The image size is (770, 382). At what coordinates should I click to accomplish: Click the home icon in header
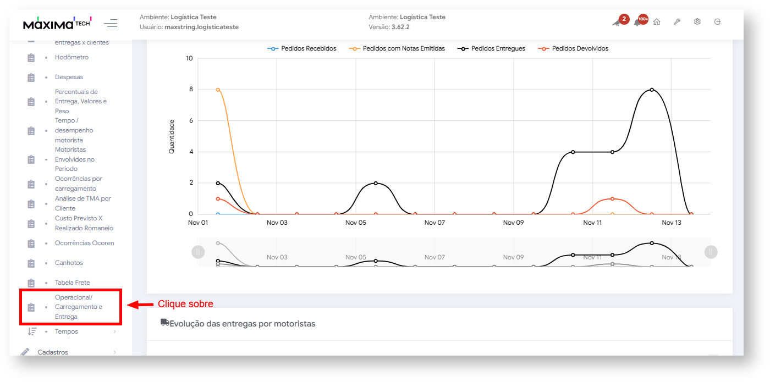(657, 22)
